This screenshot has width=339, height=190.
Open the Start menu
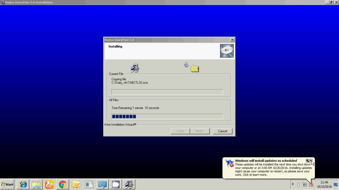tap(7, 184)
